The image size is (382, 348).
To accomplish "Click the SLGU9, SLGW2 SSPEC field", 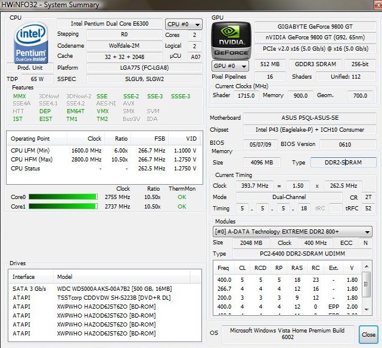I will [x=144, y=79].
